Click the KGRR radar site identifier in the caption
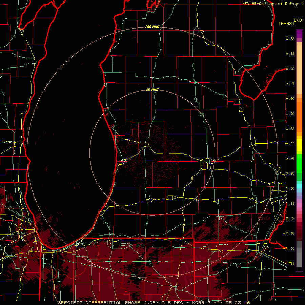Viewport: 305px width, 305px height. 198,303
